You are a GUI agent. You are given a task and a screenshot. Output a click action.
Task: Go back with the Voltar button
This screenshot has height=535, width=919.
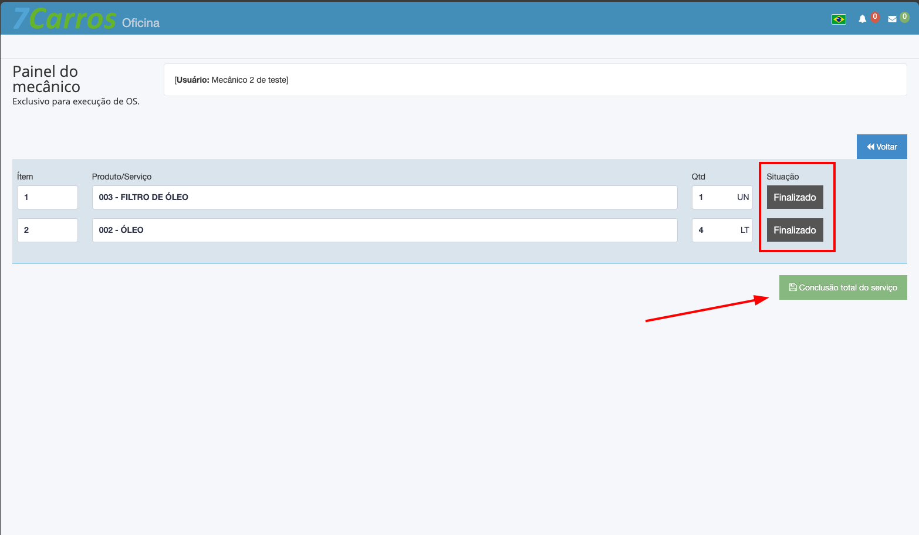point(881,147)
